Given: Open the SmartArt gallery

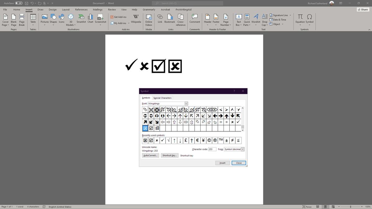Looking at the screenshot, I should click(x=81, y=20).
